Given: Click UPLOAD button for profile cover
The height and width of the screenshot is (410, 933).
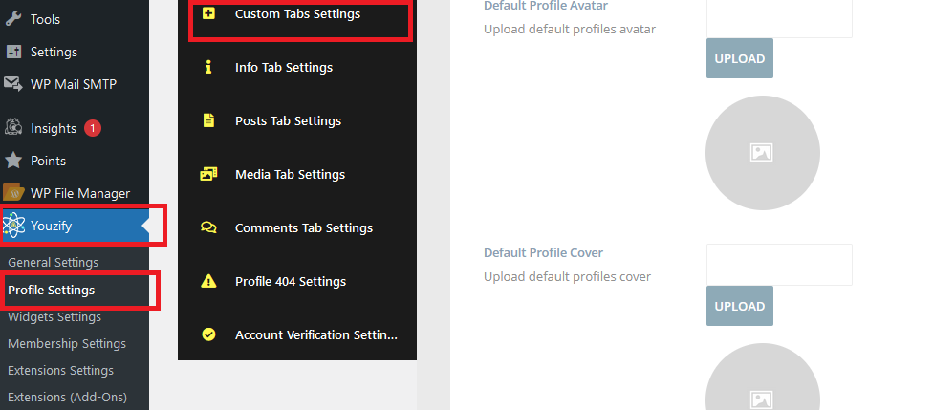Looking at the screenshot, I should [740, 306].
